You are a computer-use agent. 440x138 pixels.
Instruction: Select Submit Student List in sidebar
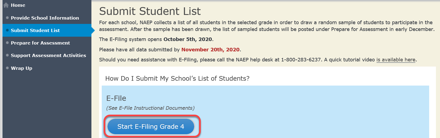pos(35,30)
